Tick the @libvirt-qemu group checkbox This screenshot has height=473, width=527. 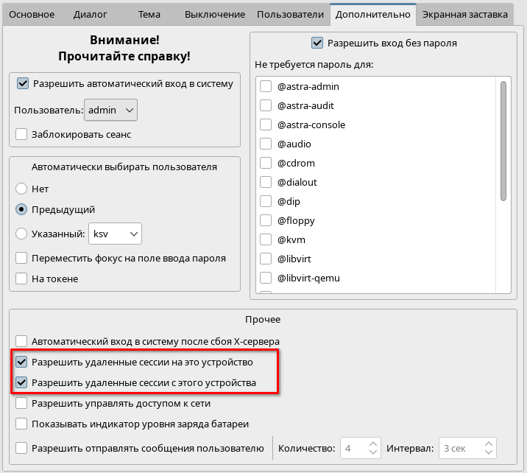click(x=266, y=278)
